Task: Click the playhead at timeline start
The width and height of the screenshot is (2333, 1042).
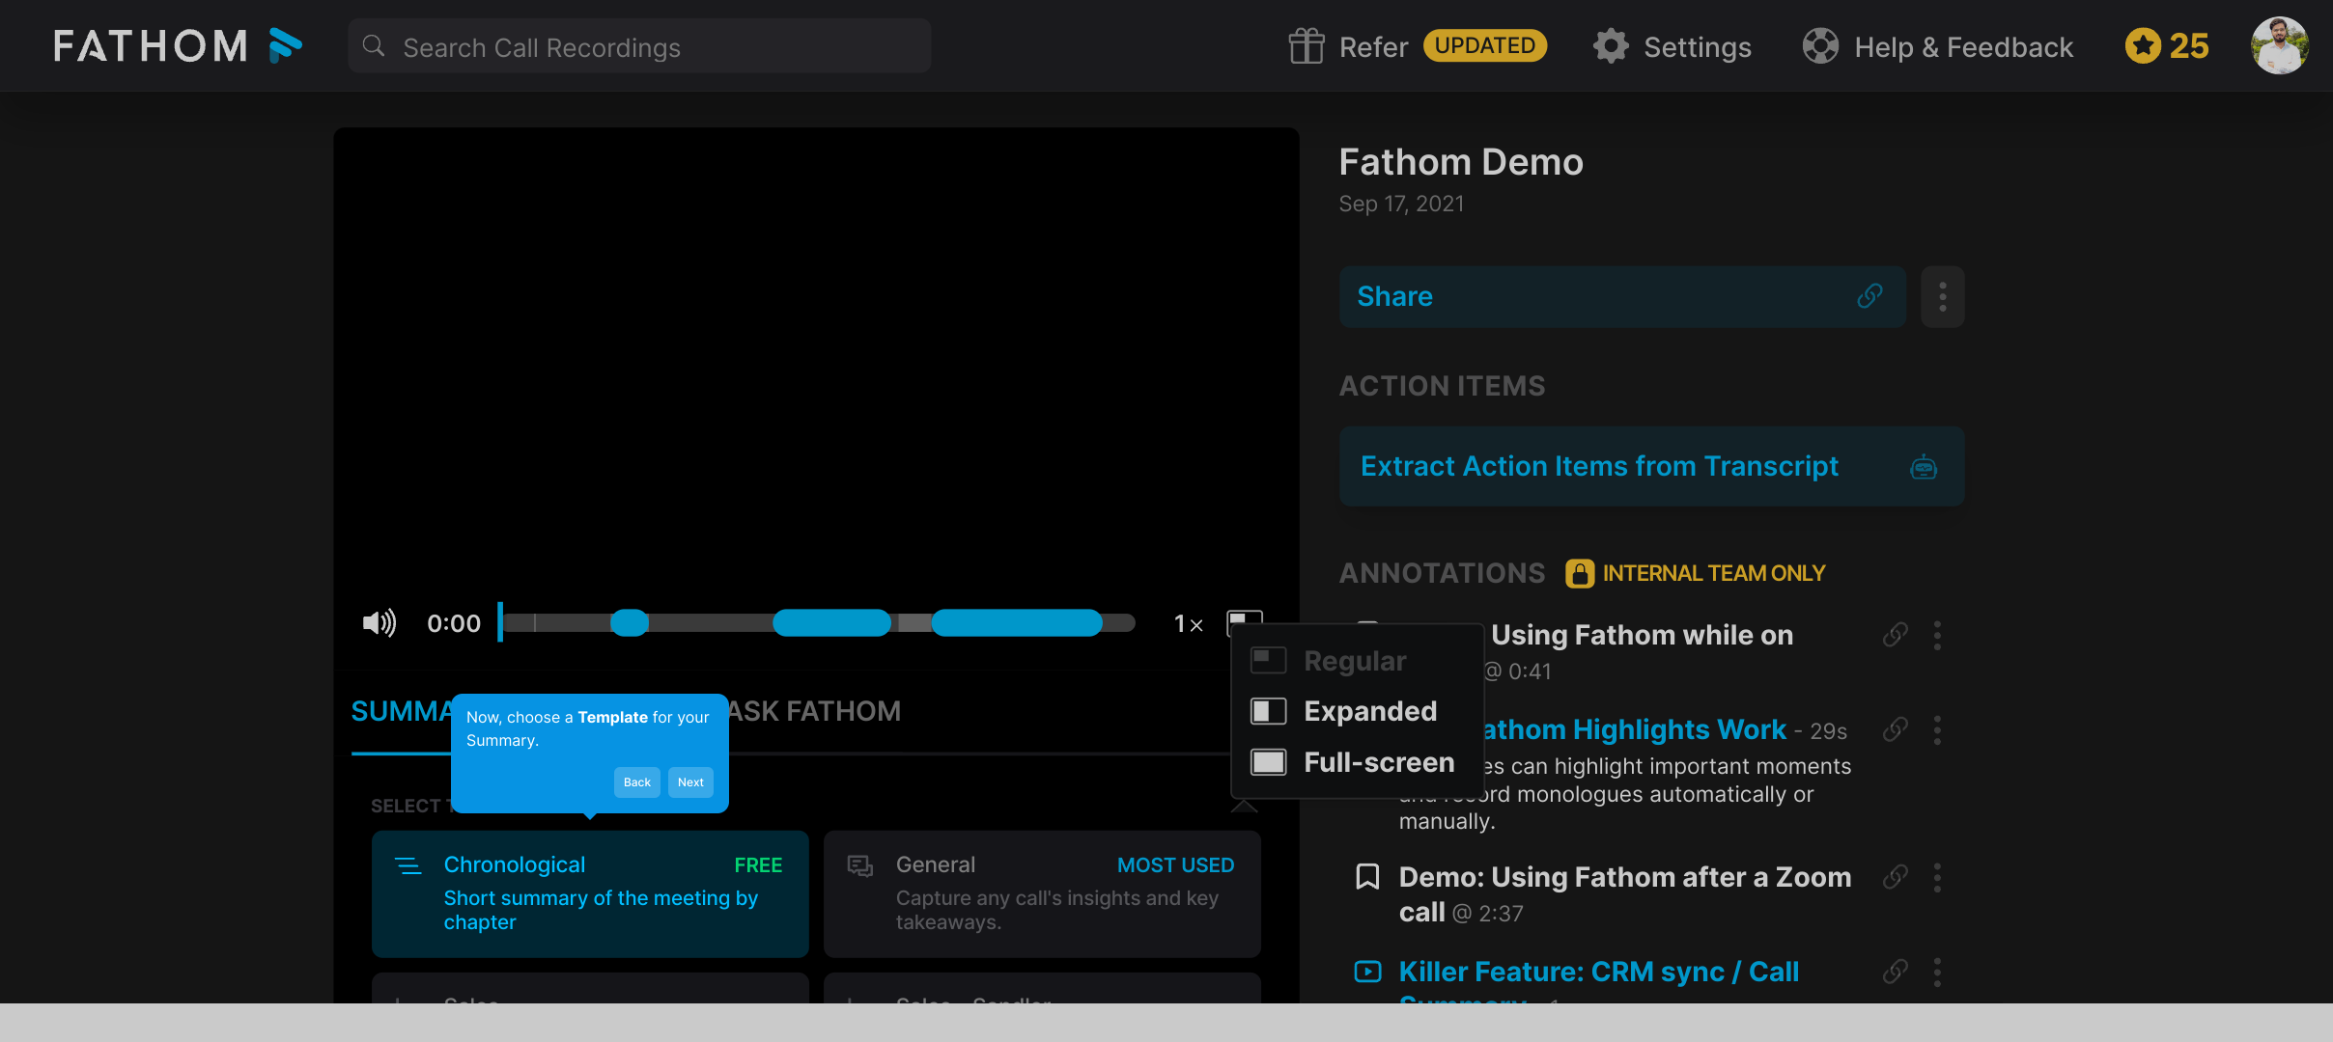Action: coord(500,622)
